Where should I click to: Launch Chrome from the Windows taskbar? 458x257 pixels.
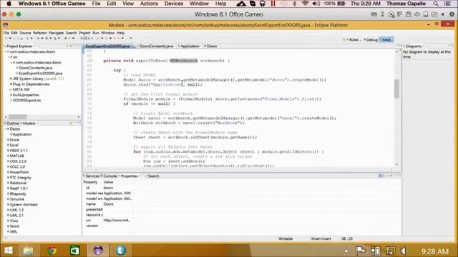point(52,251)
